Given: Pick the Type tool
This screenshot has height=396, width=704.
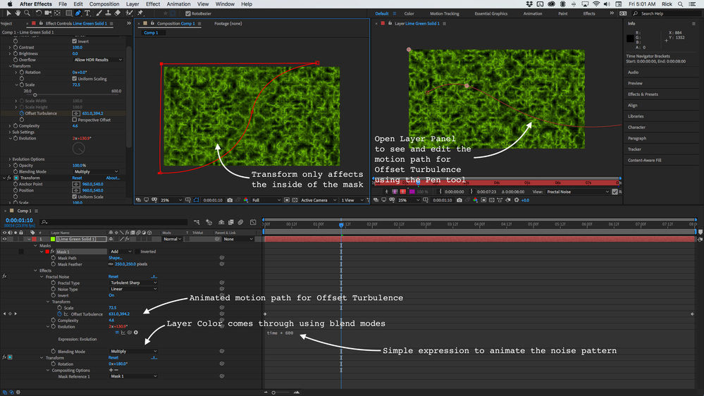Looking at the screenshot, I should [x=87, y=13].
